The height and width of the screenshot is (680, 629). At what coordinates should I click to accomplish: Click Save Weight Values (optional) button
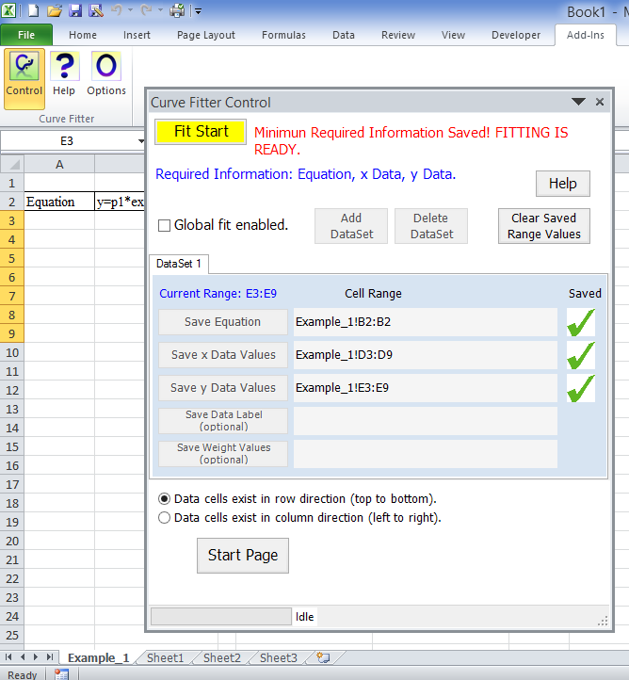pos(223,454)
